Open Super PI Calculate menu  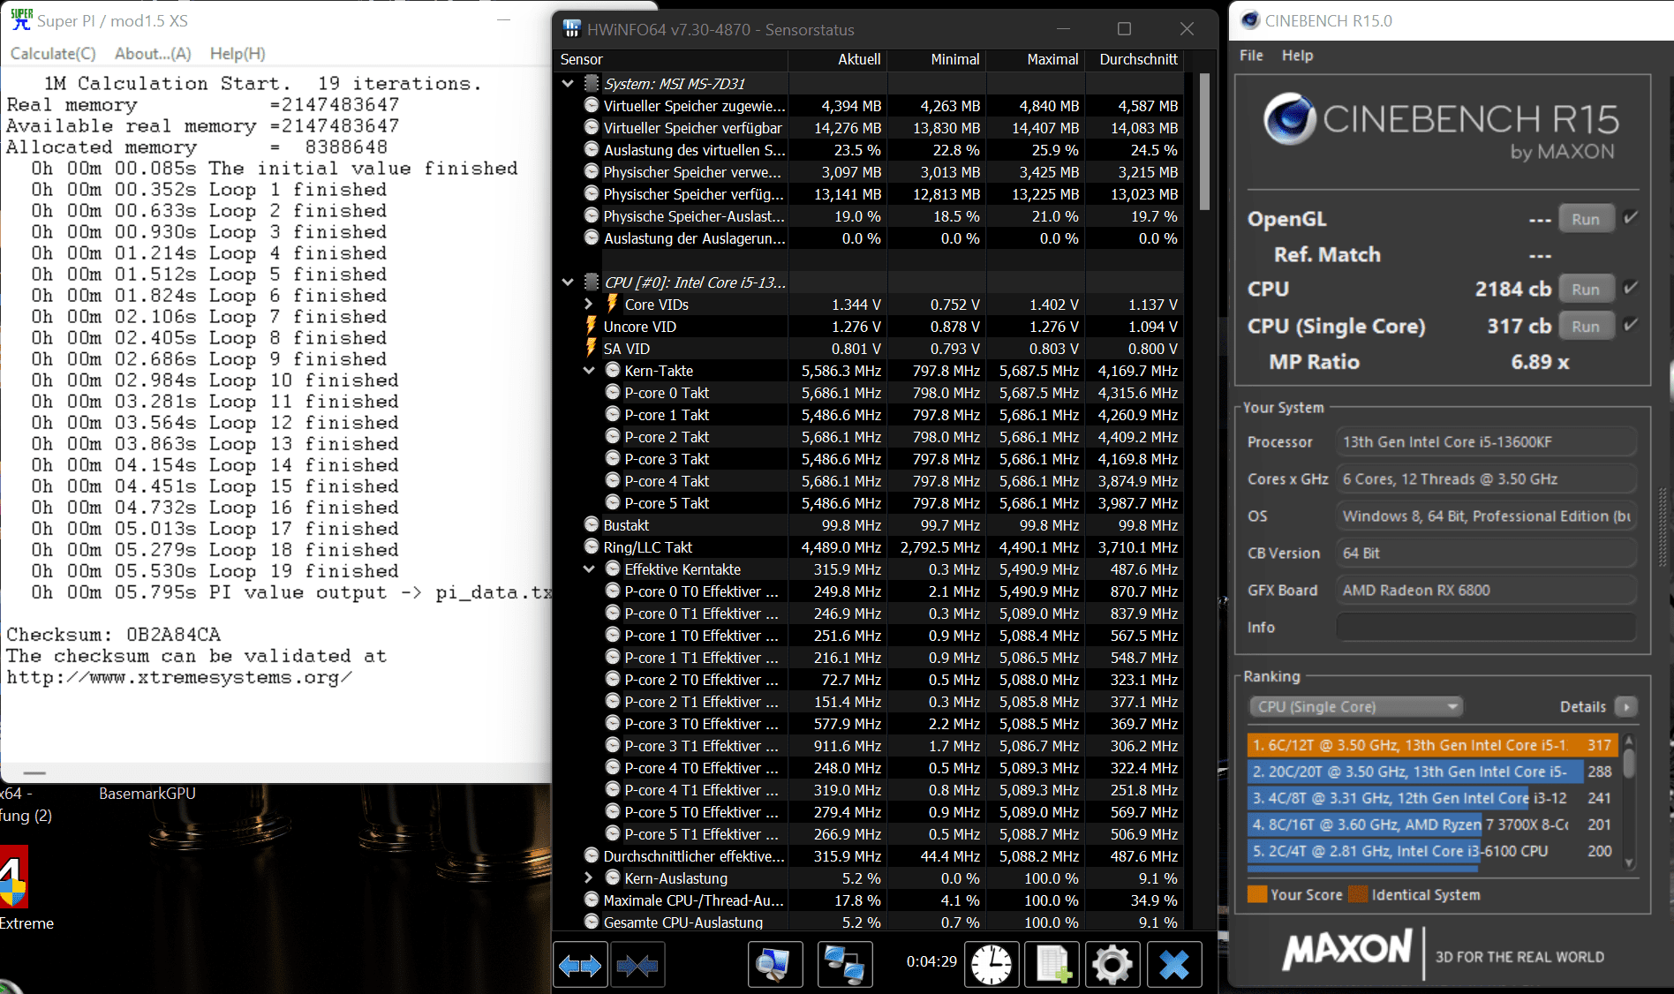pyautogui.click(x=53, y=54)
